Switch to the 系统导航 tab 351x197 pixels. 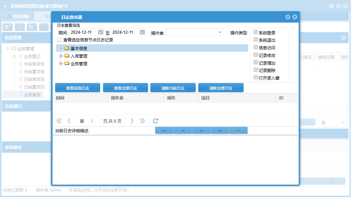point(18,16)
